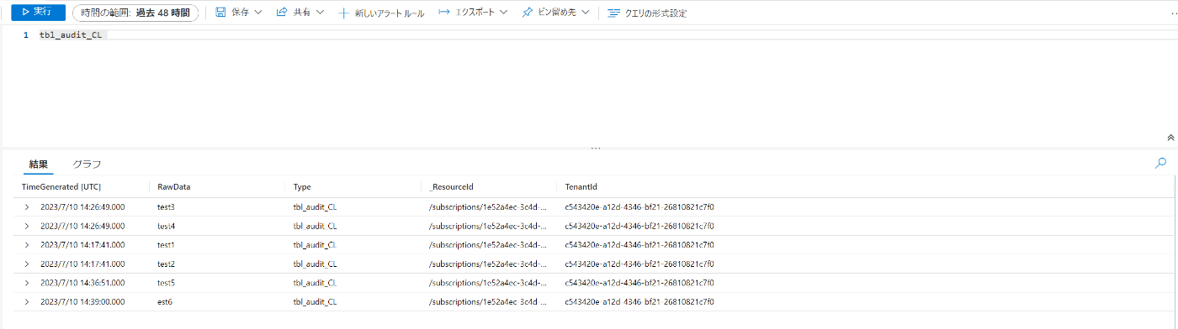This screenshot has width=1178, height=329.
Task: Select the RawData cell test2
Action: [x=166, y=264]
